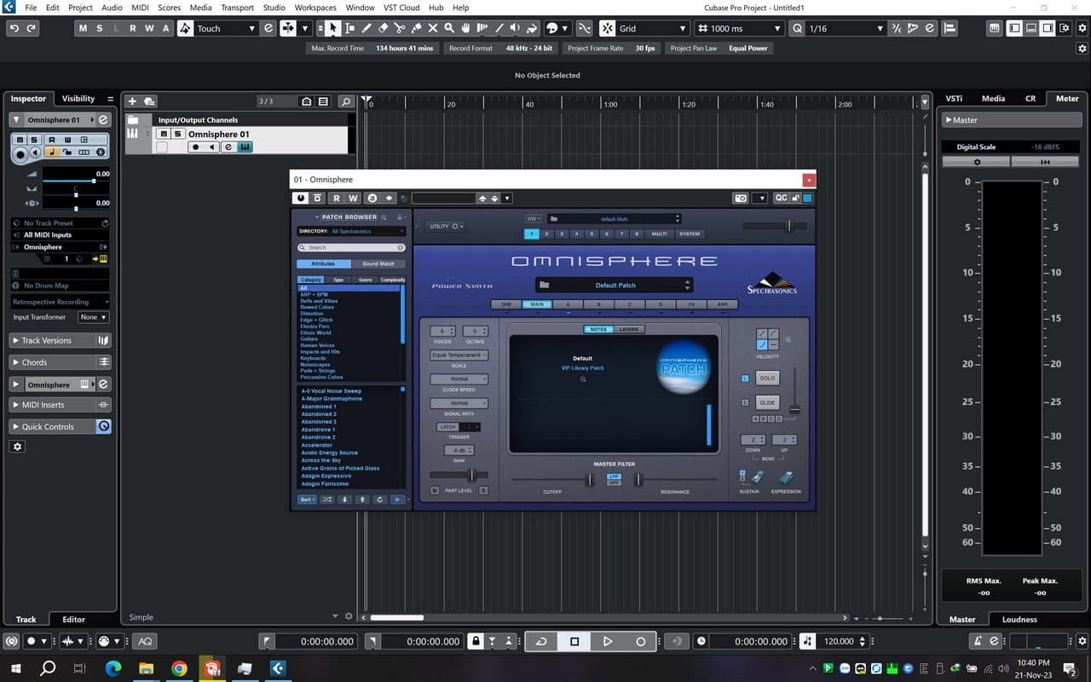
Task: Open the 1/16 quantize preset dropdown
Action: (846, 28)
